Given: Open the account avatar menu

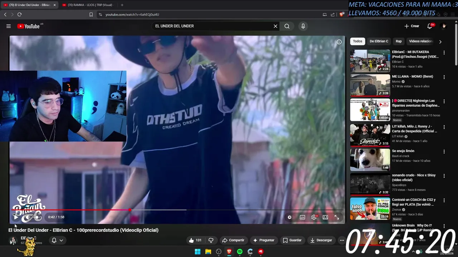Looking at the screenshot, I should click(x=444, y=26).
